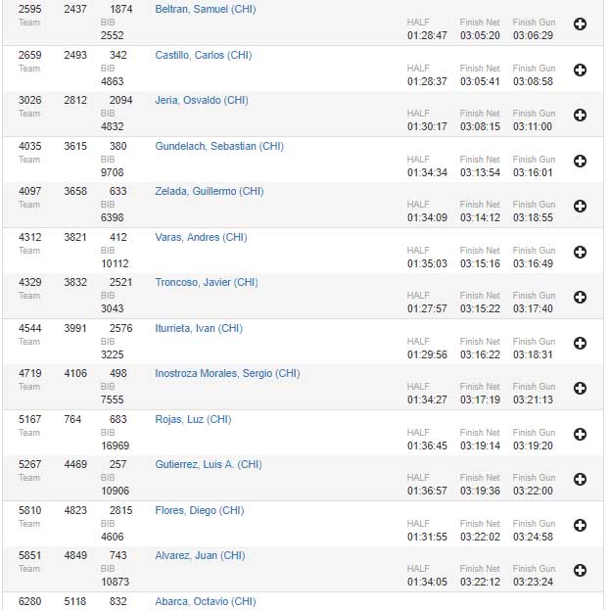Viewport: 610px width, 610px height.
Task: Show more info for Flores, Diego
Action: tap(580, 525)
